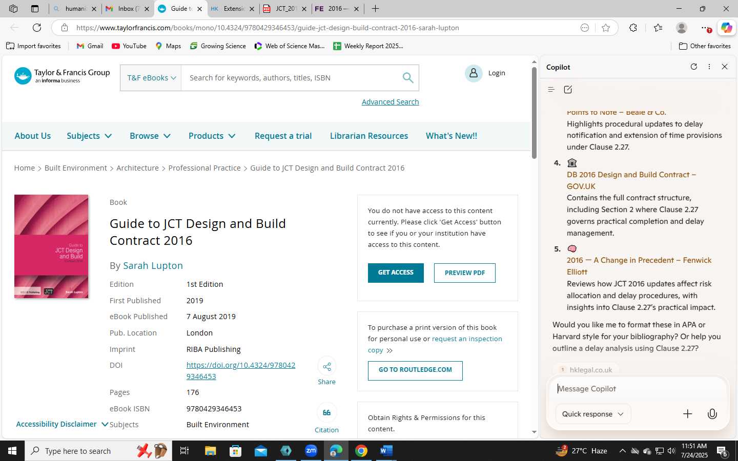Start new Copilot chat icon
This screenshot has width=738, height=461.
pyautogui.click(x=568, y=90)
